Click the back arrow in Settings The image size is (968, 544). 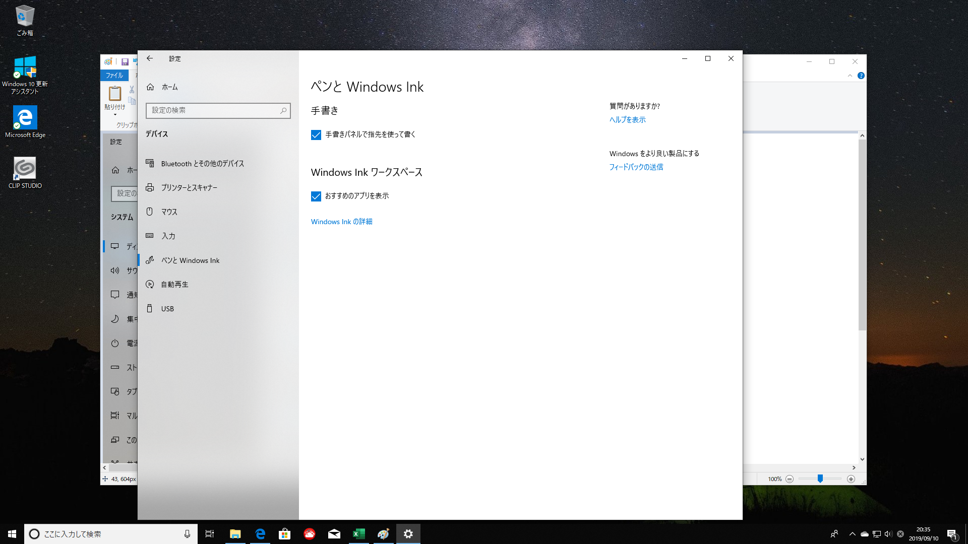pos(150,58)
